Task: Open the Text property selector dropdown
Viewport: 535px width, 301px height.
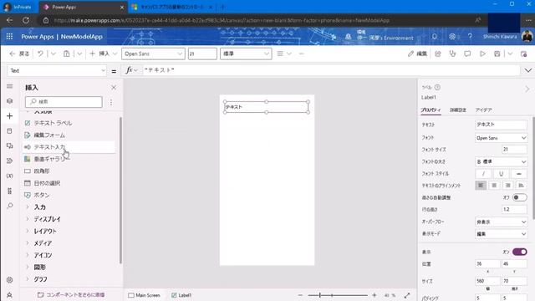Action: click(x=57, y=70)
